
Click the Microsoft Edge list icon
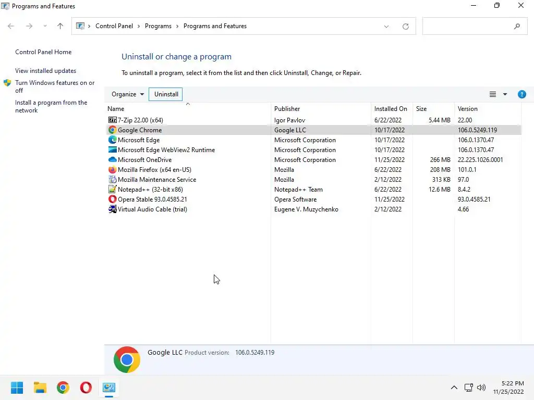[x=113, y=140]
